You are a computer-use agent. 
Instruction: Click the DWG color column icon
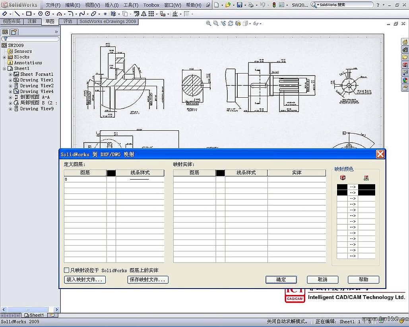pos(366,178)
